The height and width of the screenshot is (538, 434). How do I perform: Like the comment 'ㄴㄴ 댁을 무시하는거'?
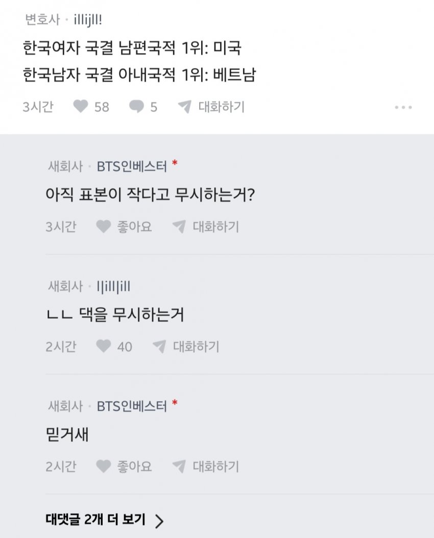click(x=104, y=347)
